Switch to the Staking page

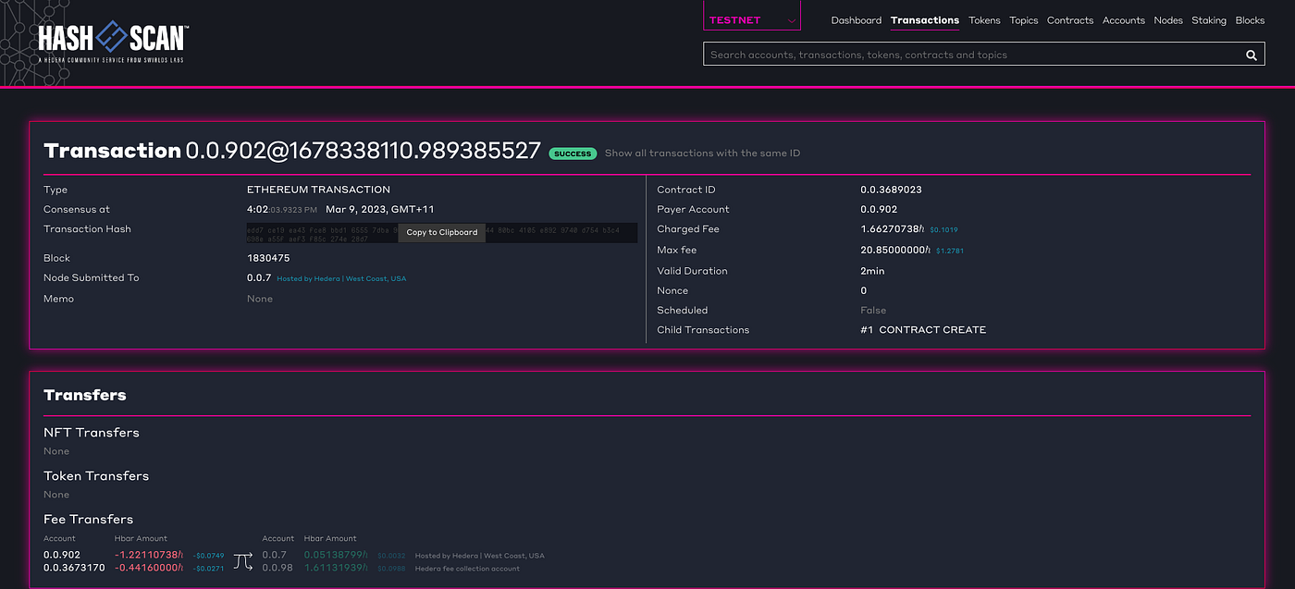coord(1209,20)
